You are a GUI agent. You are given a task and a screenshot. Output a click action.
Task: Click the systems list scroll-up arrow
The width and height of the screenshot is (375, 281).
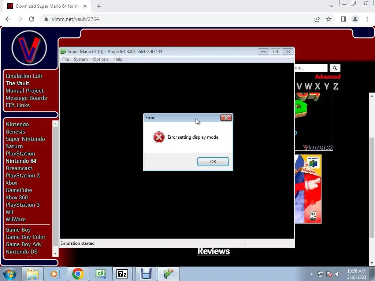click(56, 124)
